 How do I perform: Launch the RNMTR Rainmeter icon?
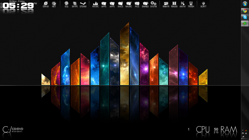[166, 4]
